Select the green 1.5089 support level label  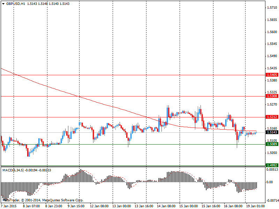point(272,144)
